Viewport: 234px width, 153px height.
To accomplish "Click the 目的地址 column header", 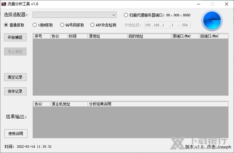I will 149,36.
